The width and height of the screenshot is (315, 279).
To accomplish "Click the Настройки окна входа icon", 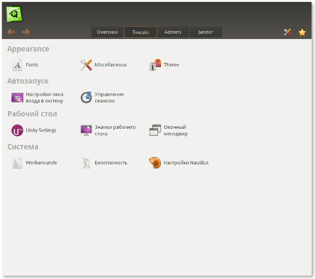I will [17, 97].
